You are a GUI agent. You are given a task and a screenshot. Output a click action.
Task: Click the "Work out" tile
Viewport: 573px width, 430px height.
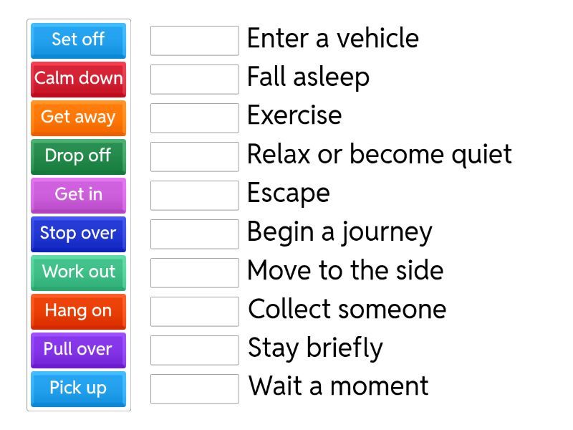[78, 272]
